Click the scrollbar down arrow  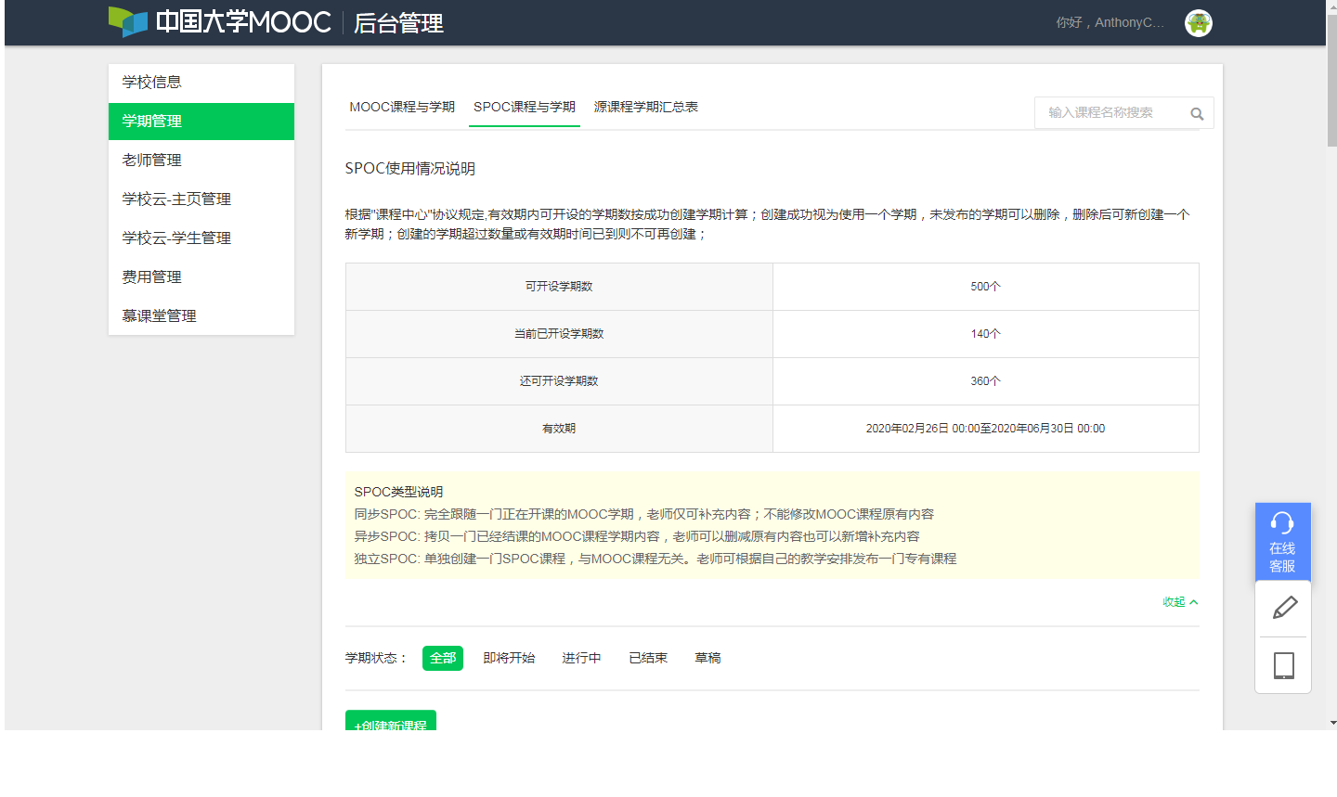(1332, 723)
